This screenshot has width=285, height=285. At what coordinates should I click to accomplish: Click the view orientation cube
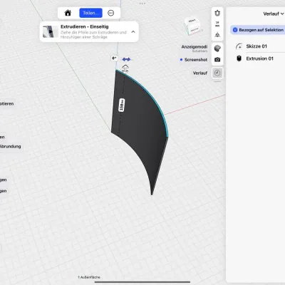[193, 26]
